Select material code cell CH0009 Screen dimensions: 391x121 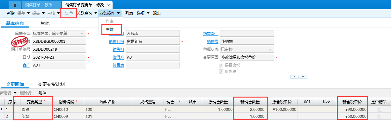(x=68, y=116)
